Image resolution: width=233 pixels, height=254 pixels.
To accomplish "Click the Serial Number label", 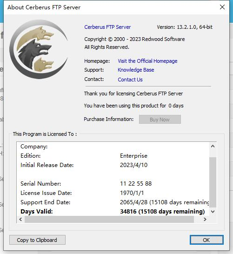I will tap(40, 184).
